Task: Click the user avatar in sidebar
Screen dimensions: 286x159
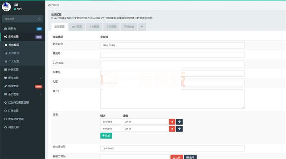Action: click(6, 6)
